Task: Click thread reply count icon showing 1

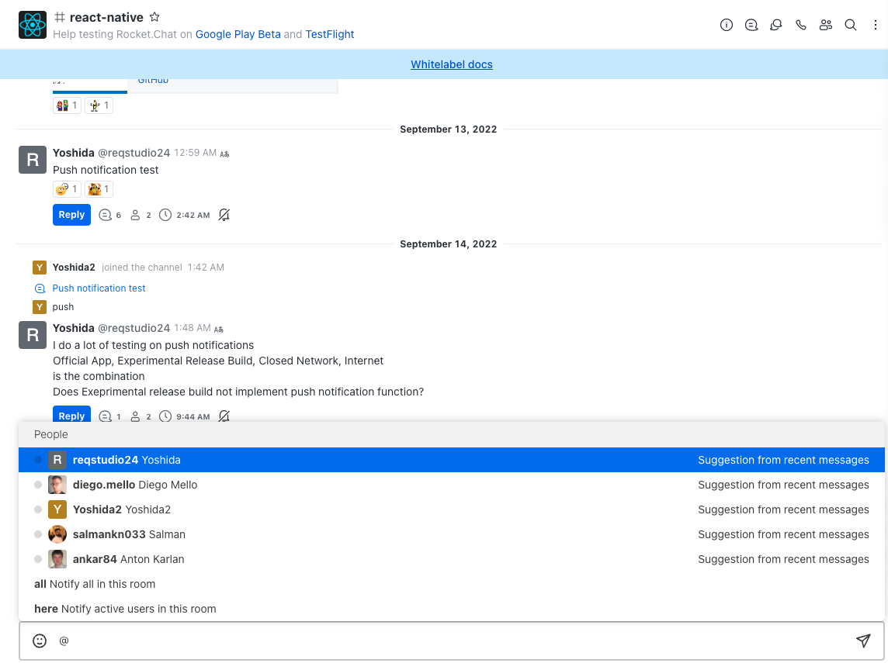Action: (x=106, y=416)
